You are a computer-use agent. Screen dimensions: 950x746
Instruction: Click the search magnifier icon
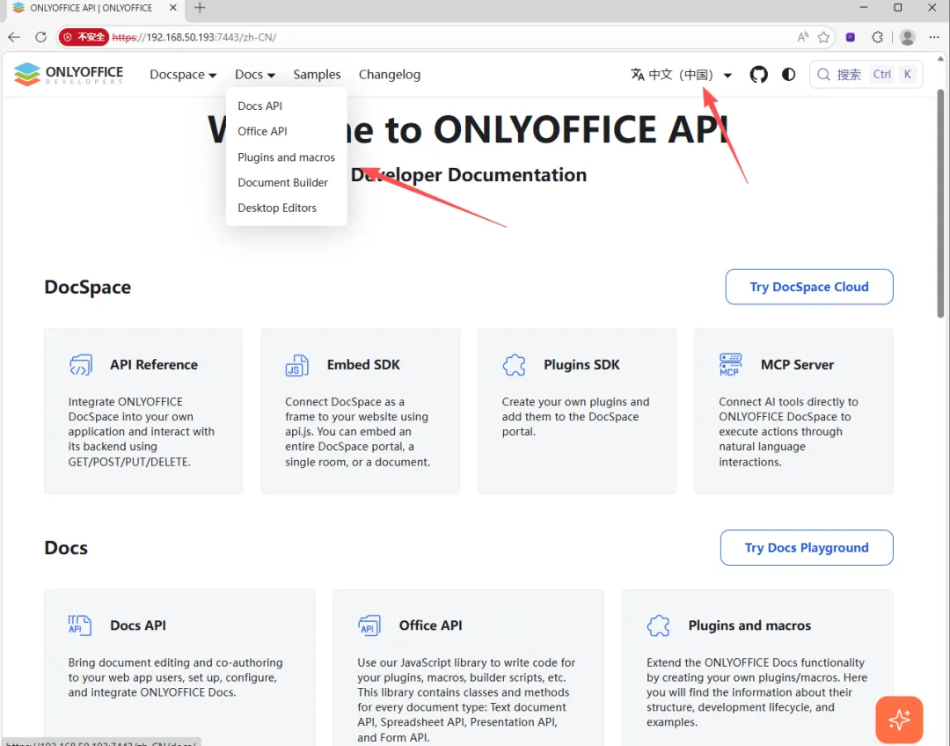click(823, 75)
